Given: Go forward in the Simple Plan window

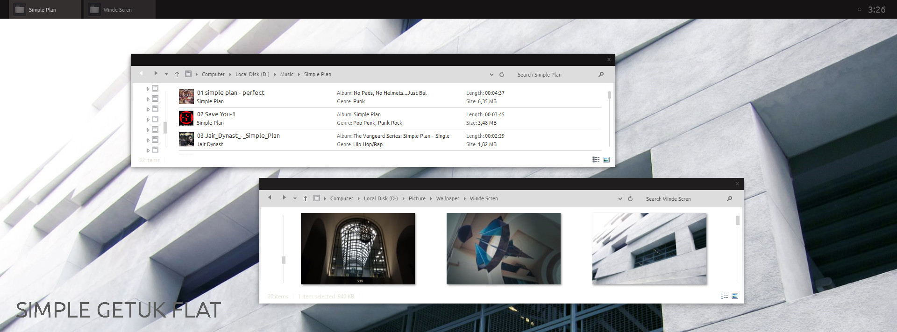Looking at the screenshot, I should 156,73.
